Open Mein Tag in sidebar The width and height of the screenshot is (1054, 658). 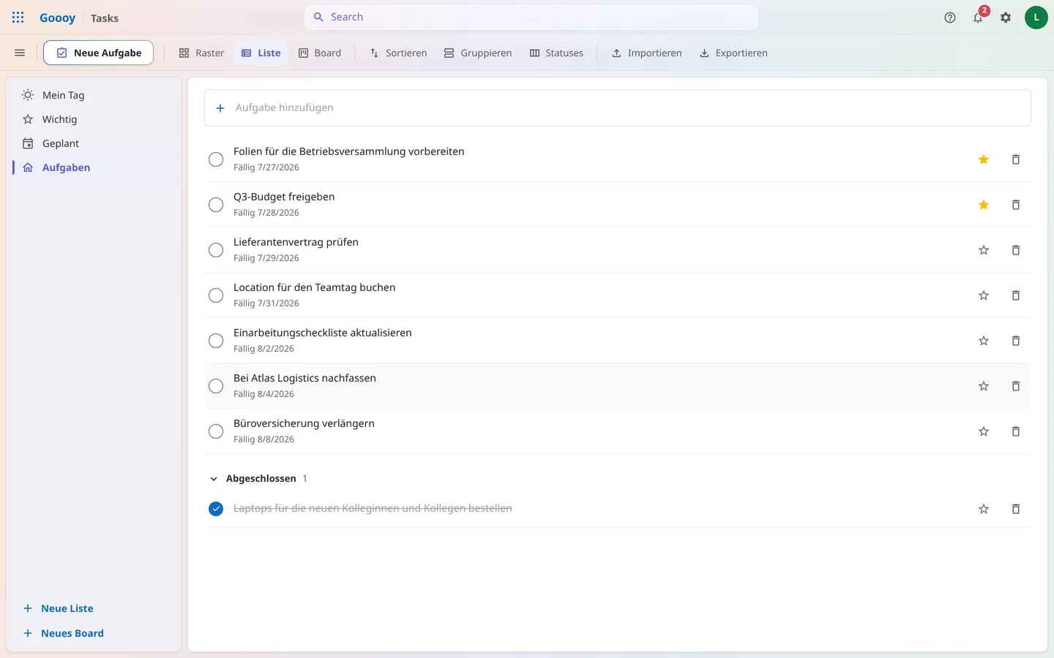pyautogui.click(x=94, y=95)
